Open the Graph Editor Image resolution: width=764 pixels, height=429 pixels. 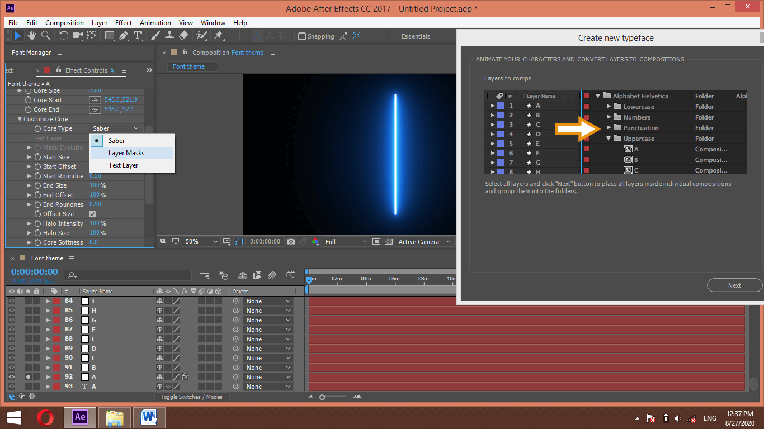pos(291,275)
